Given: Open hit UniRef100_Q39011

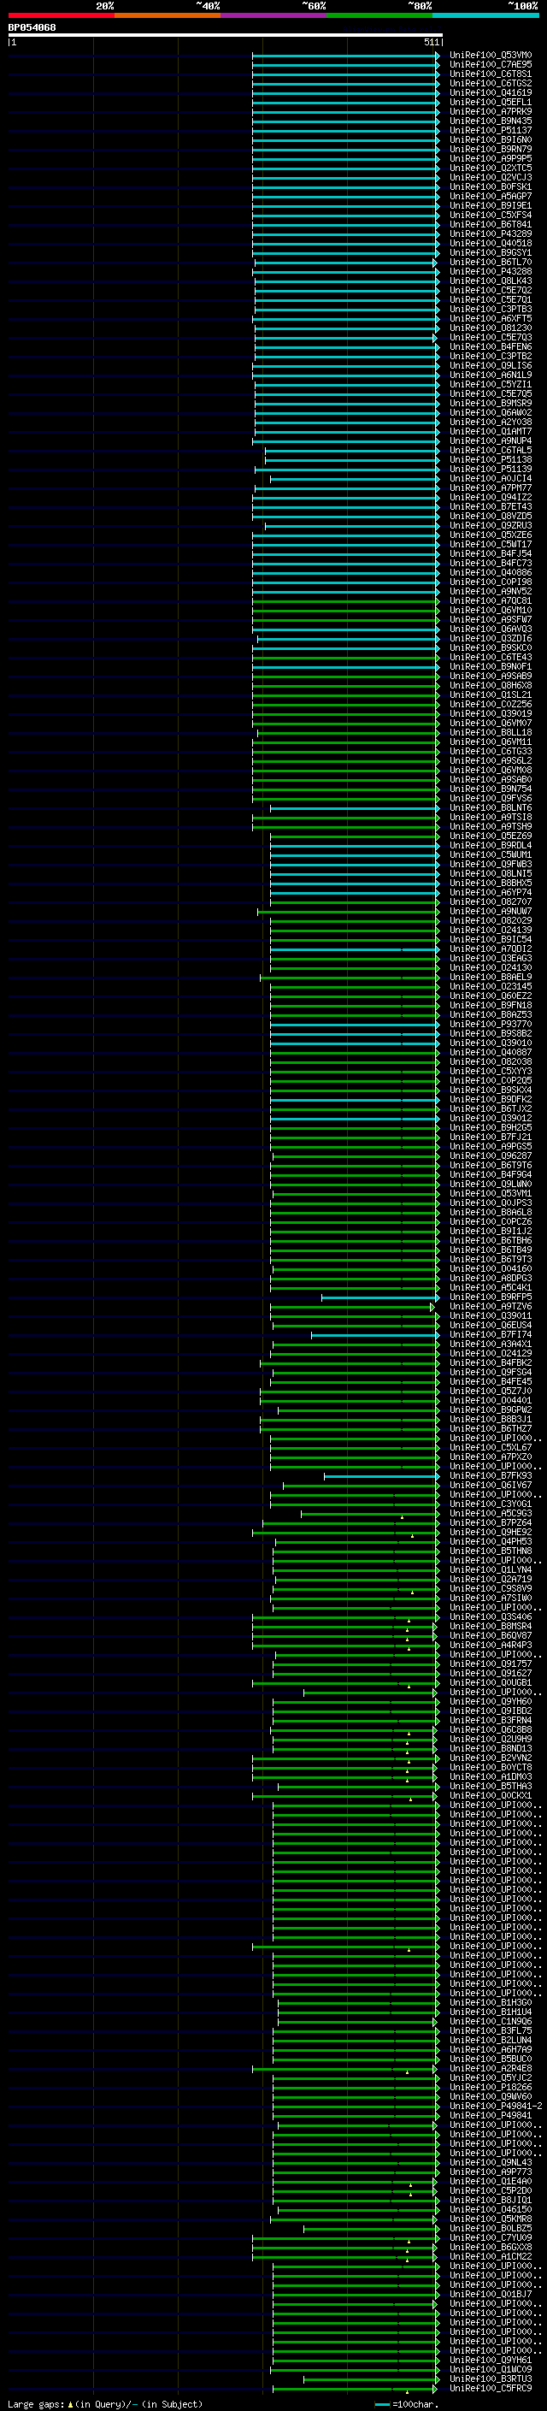Looking at the screenshot, I should pos(490,1315).
